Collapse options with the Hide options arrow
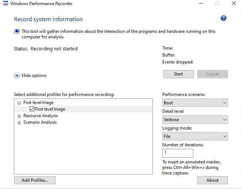242x189 pixels. click(17, 76)
